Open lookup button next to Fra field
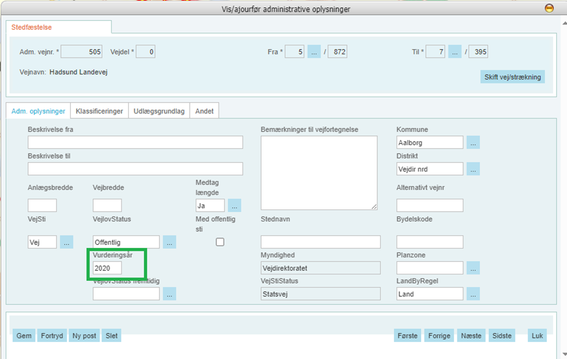567x359 pixels. click(x=314, y=52)
